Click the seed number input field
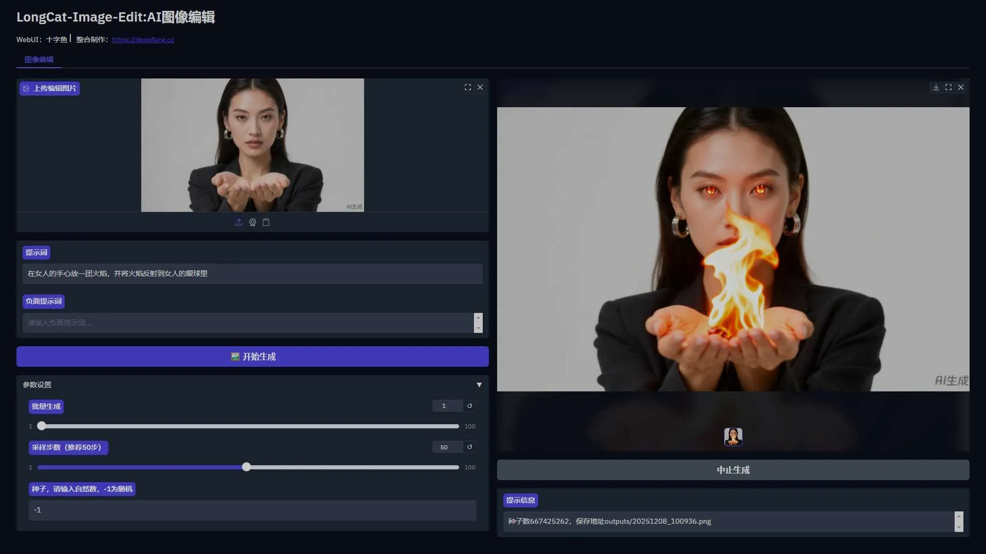Screen dimensions: 986x554 252,510
